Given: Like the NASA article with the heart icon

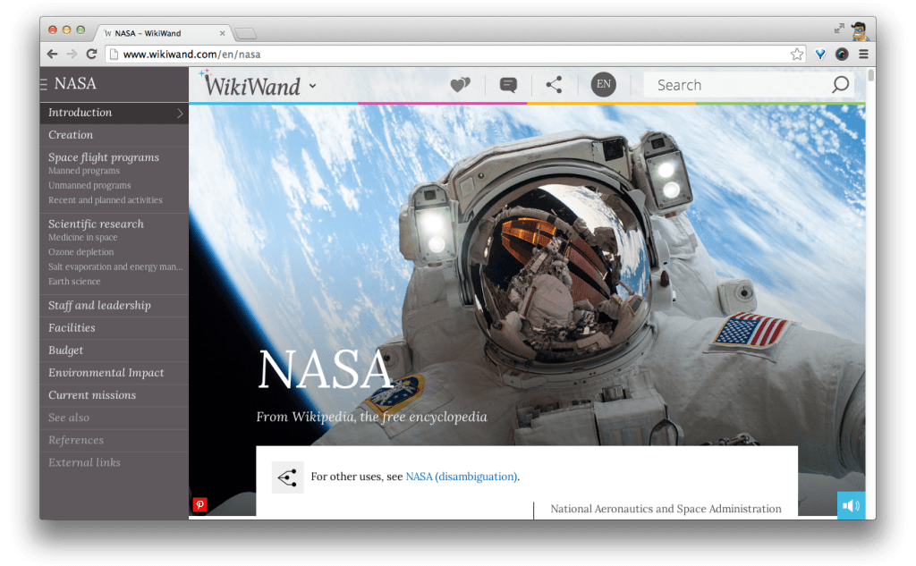Looking at the screenshot, I should [460, 84].
